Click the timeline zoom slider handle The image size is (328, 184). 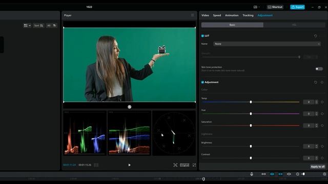pos(303,174)
